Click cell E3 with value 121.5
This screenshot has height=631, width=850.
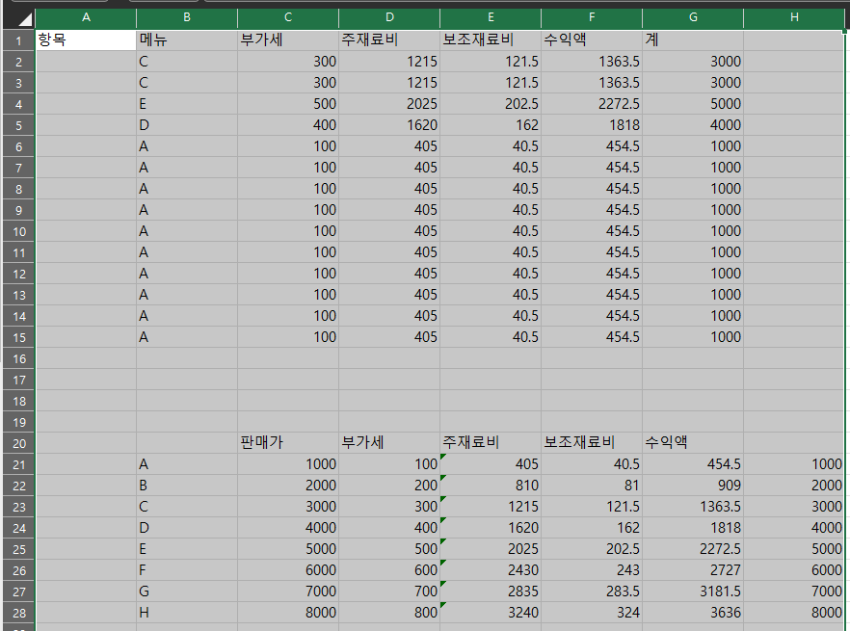[491, 83]
